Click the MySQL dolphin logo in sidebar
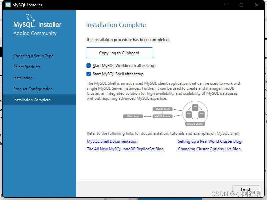This screenshot has width=267, height=200. [30, 18]
